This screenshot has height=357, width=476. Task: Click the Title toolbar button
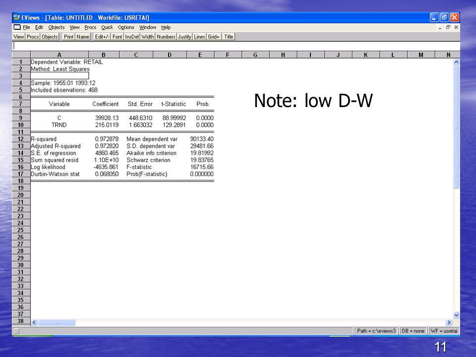point(229,37)
